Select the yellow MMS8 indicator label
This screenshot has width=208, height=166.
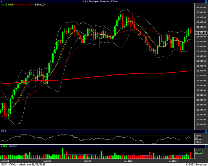point(11,5)
